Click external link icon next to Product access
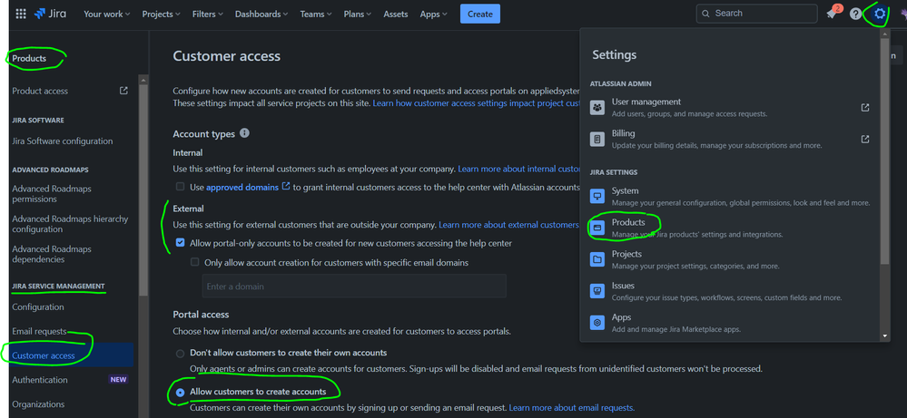Viewport: 907px width, 418px height. [123, 91]
